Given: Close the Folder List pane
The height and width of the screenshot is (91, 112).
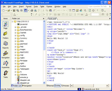Looking at the screenshot, I should coord(44,18).
